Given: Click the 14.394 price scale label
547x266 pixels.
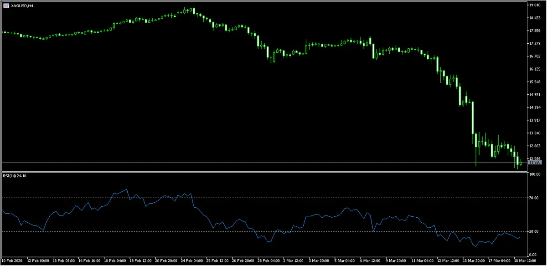Looking at the screenshot, I should pos(534,107).
